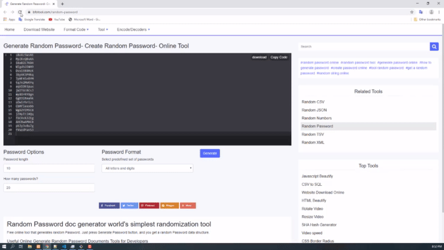Expand the Tool dropdown menu
444x250 pixels.
tap(103, 29)
